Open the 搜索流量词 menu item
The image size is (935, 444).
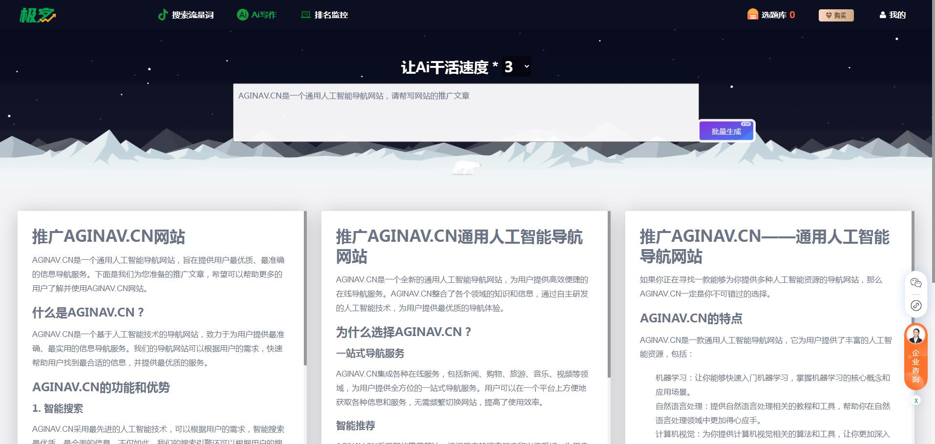point(192,15)
